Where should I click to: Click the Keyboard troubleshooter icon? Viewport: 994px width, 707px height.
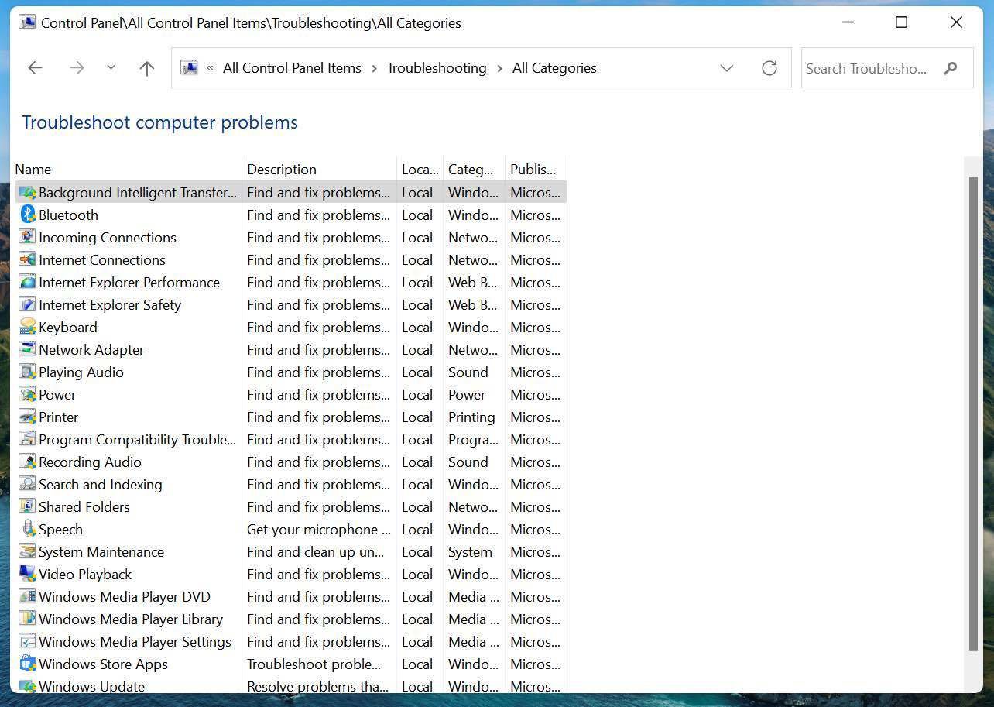28,327
